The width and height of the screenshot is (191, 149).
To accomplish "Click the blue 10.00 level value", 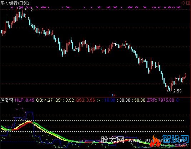I will click(110, 100).
